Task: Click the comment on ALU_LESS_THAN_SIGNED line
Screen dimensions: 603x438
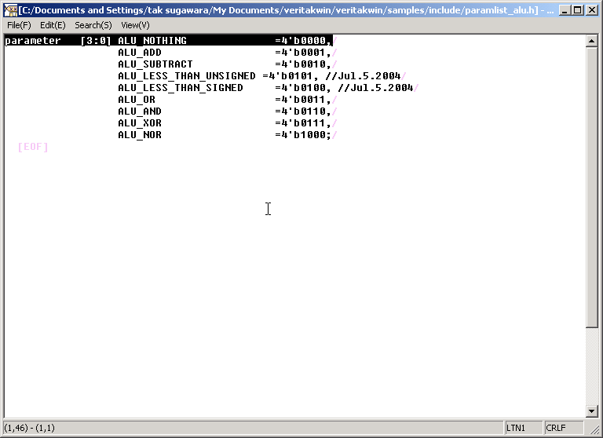Action: (376, 88)
